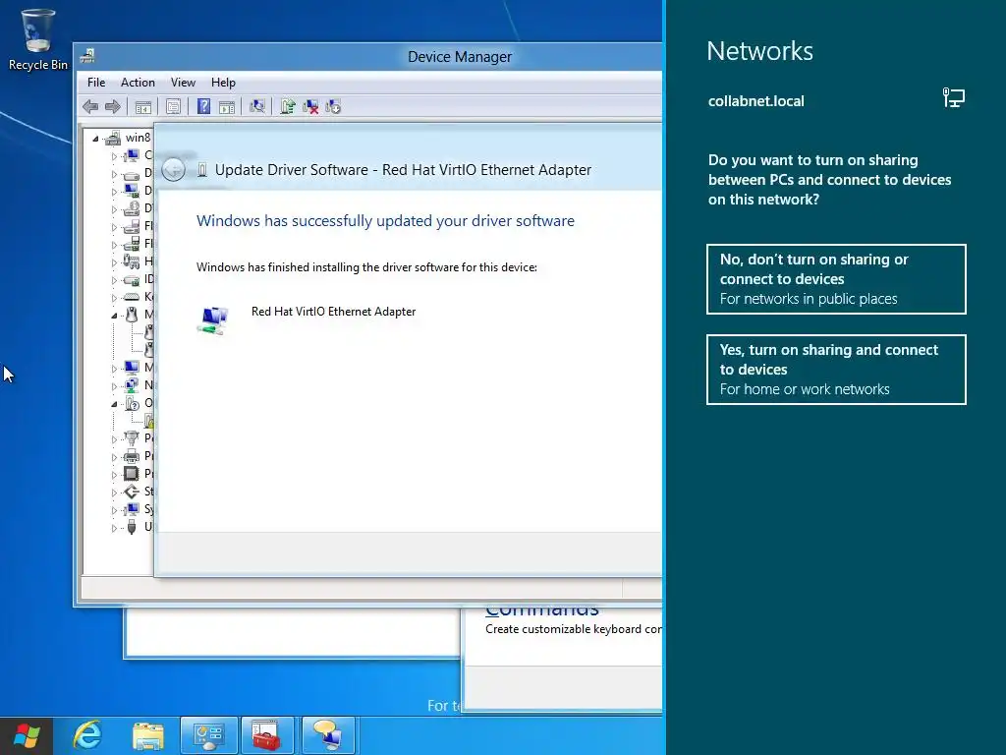Toggle the Show/Hide Console Tree toolbar icon
This screenshot has width=1006, height=755.
click(143, 106)
